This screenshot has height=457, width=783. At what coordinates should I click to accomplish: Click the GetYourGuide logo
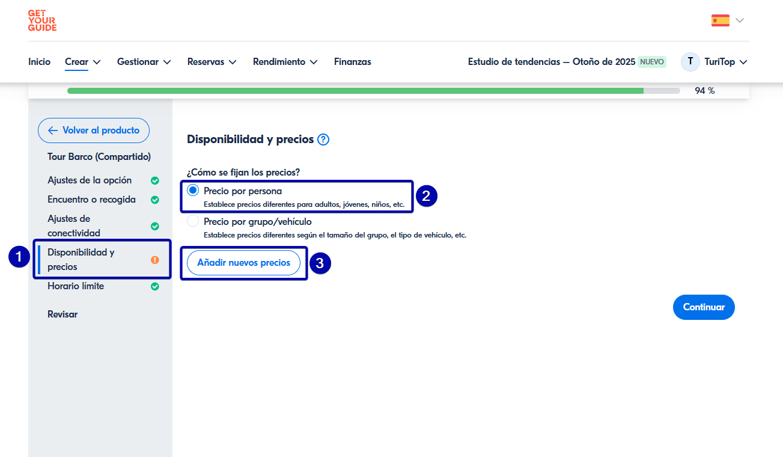tap(42, 20)
